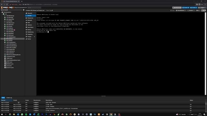207x116 pixels.
Task: Select the Konsole menu item in side menu
Action: (30, 16)
